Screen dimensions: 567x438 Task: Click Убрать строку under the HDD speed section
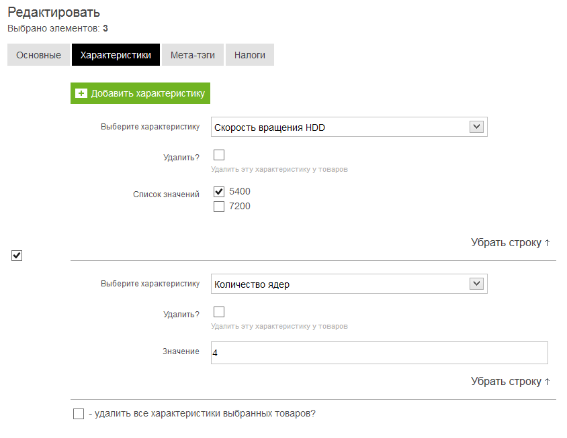click(510, 243)
